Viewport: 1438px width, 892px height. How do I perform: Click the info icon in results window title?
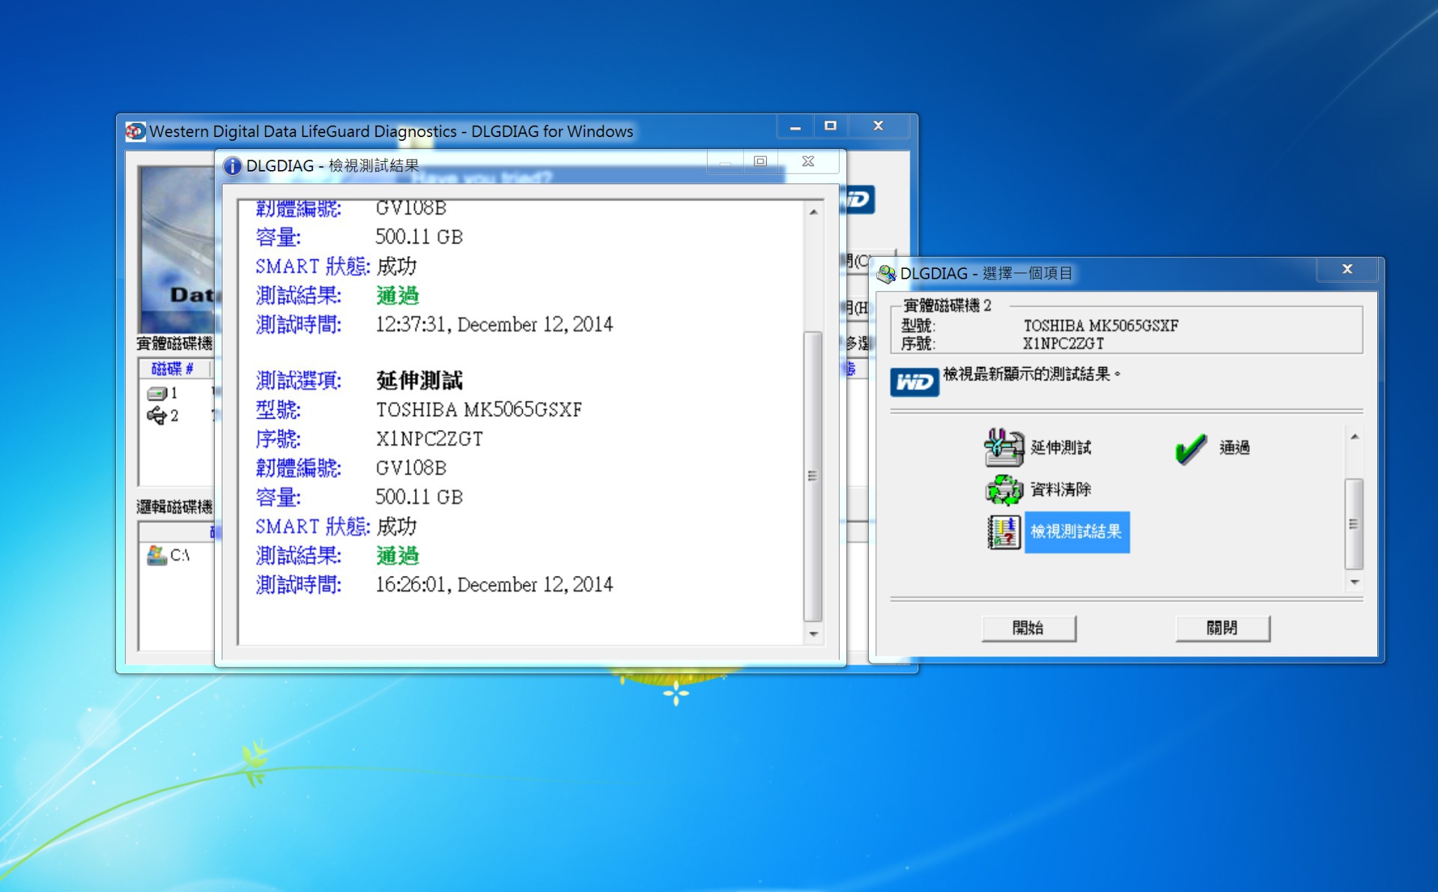click(x=232, y=166)
